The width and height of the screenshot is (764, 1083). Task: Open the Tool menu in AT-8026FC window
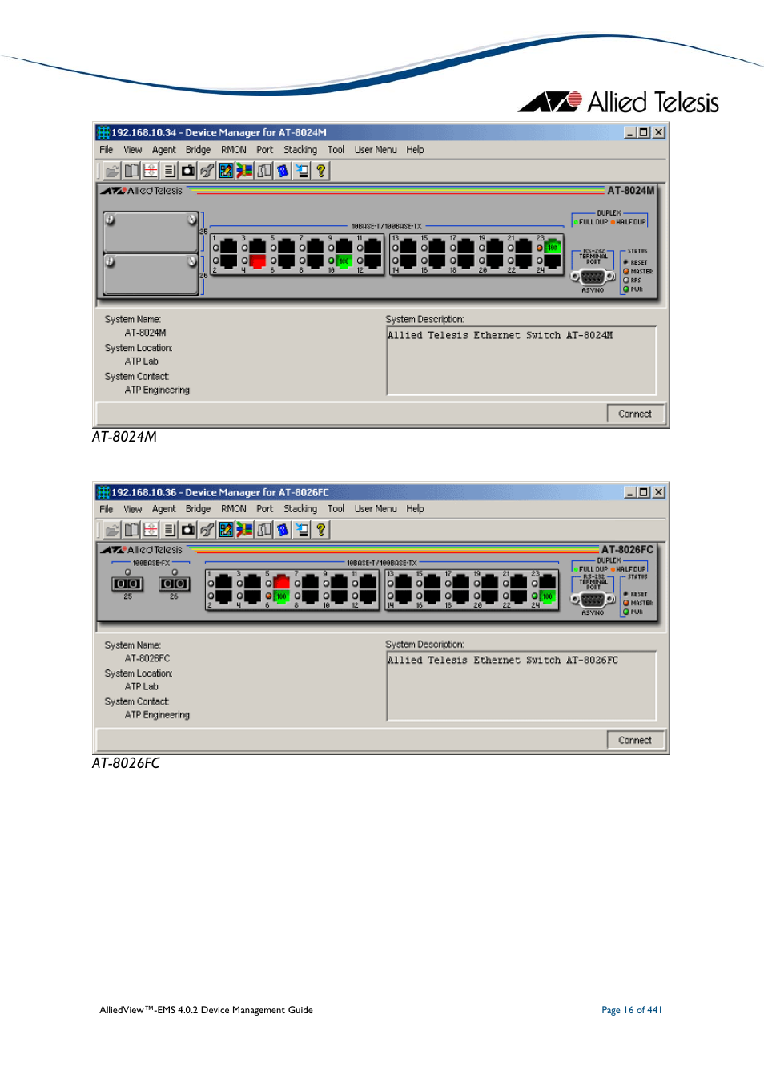click(336, 509)
